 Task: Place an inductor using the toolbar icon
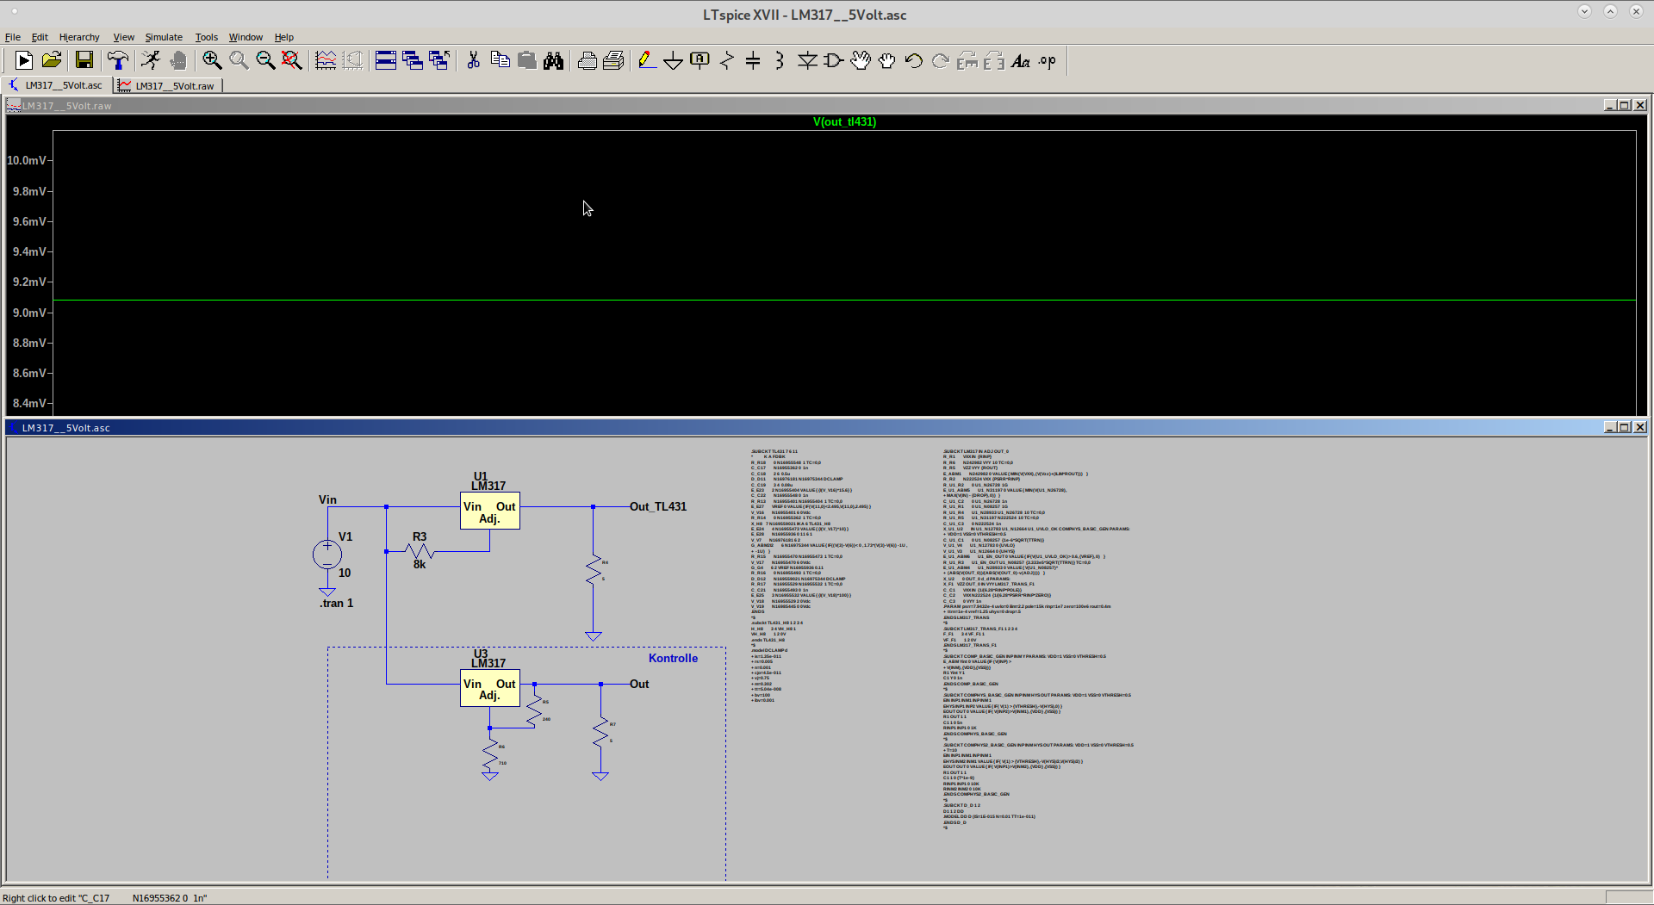tap(780, 60)
